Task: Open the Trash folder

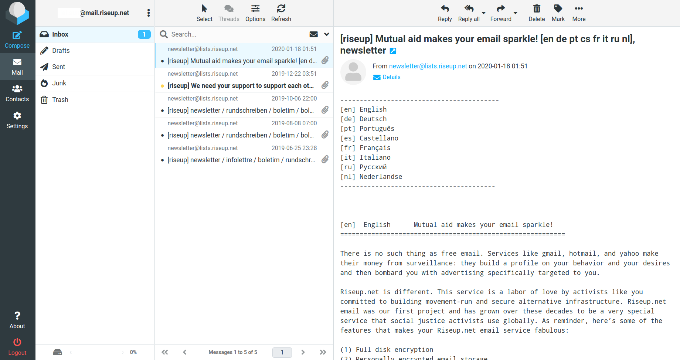Action: pos(95,100)
